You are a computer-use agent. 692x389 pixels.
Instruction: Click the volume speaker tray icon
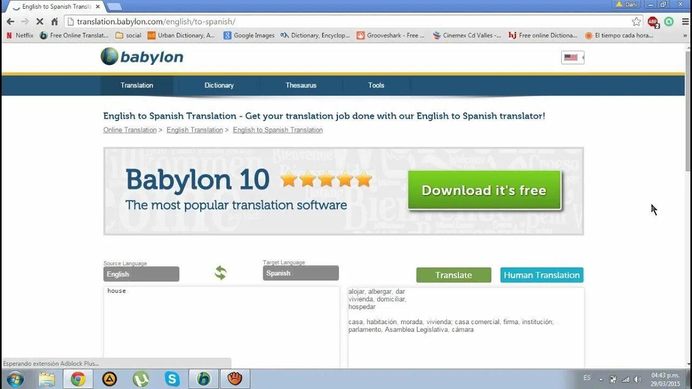tap(638, 379)
